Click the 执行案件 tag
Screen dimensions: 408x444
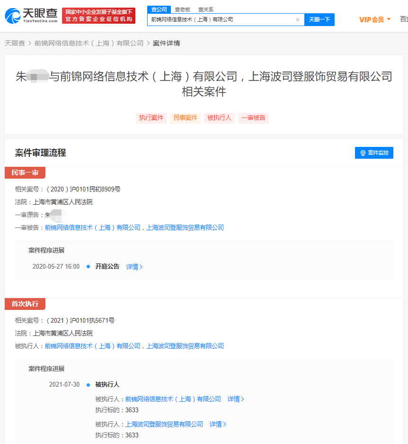[151, 118]
